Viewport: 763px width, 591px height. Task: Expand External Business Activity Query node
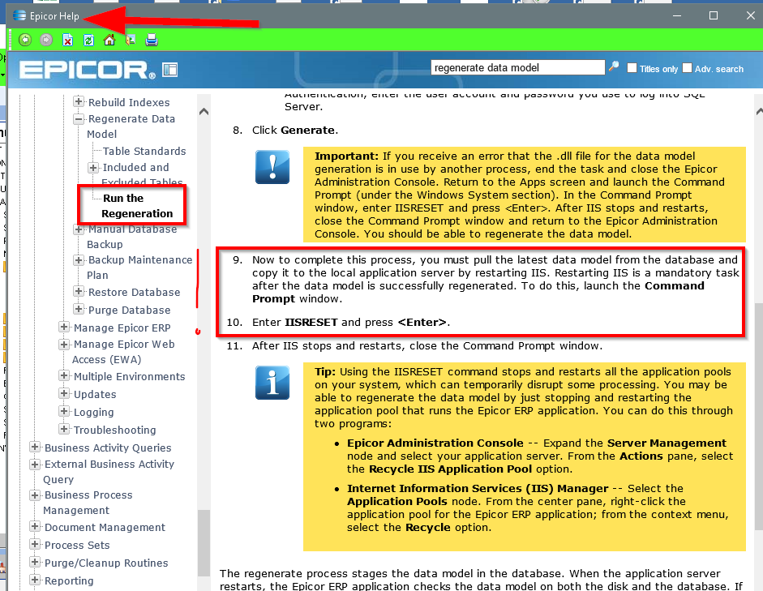point(35,464)
